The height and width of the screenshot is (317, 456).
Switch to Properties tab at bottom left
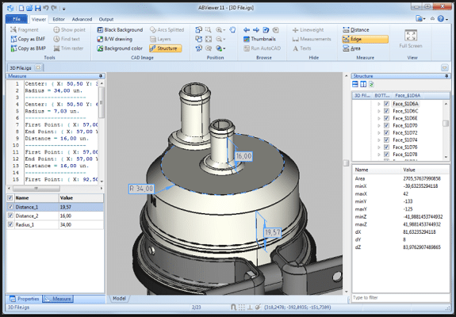coord(25,299)
